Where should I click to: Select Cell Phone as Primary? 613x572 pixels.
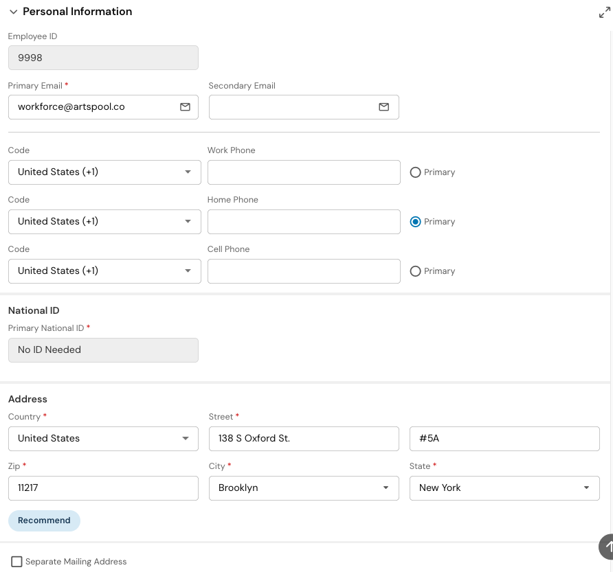coord(415,271)
